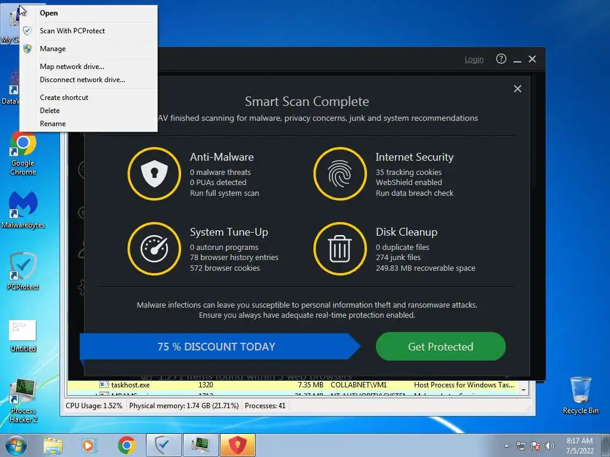This screenshot has width=610, height=457.
Task: Click Physical memory status bar entry
Action: click(x=183, y=406)
